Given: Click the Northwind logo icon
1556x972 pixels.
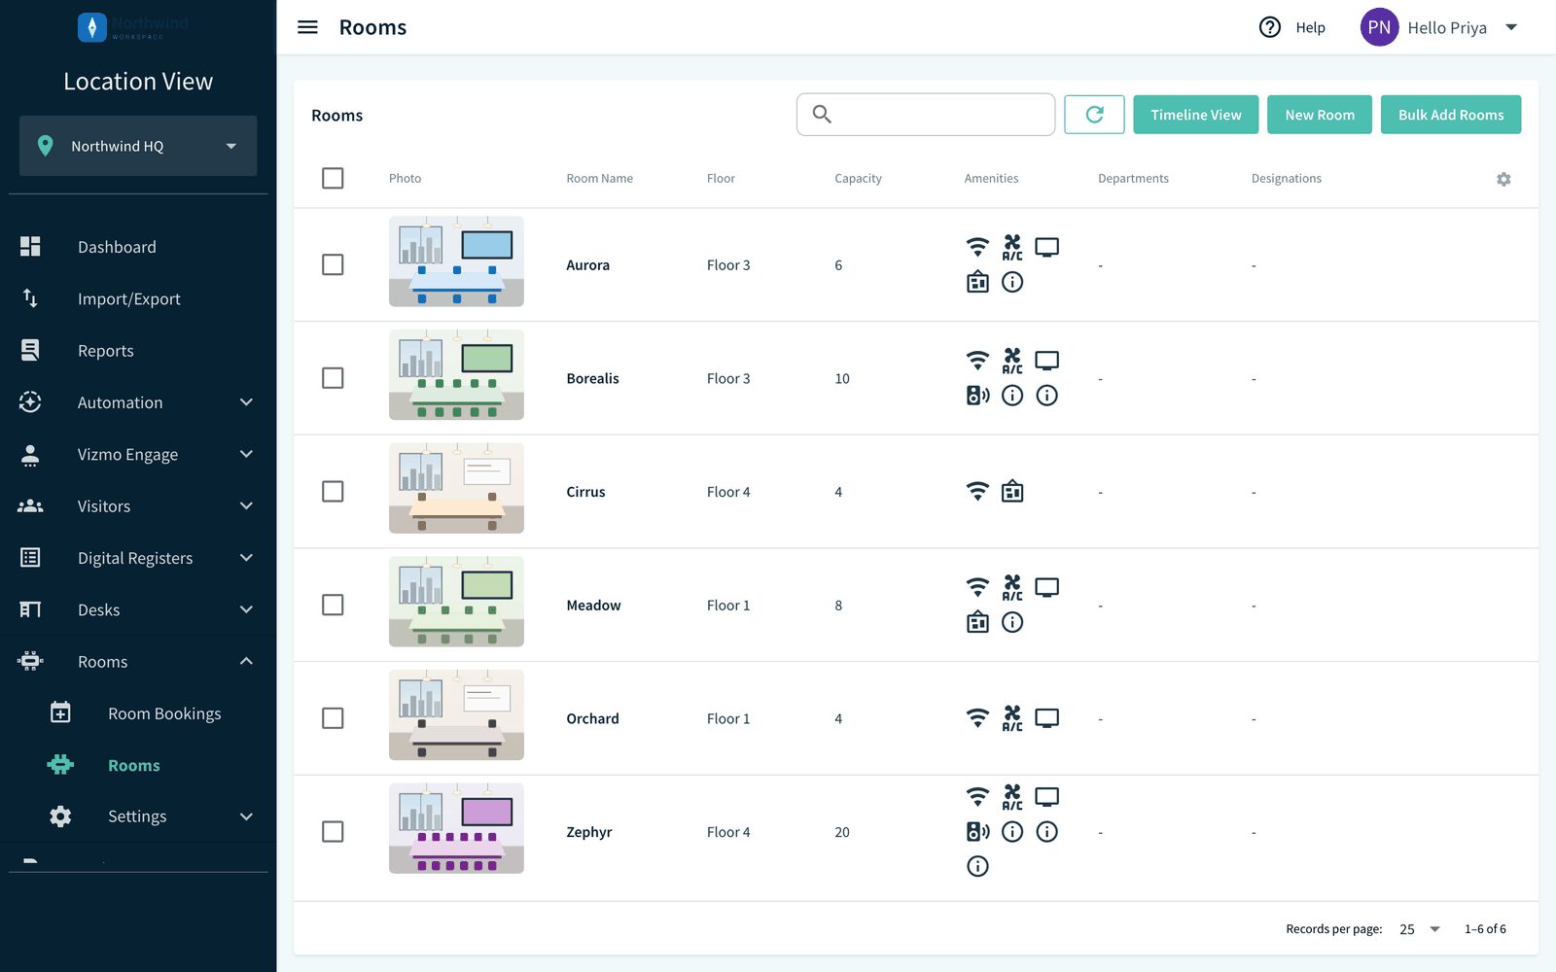Looking at the screenshot, I should (92, 27).
